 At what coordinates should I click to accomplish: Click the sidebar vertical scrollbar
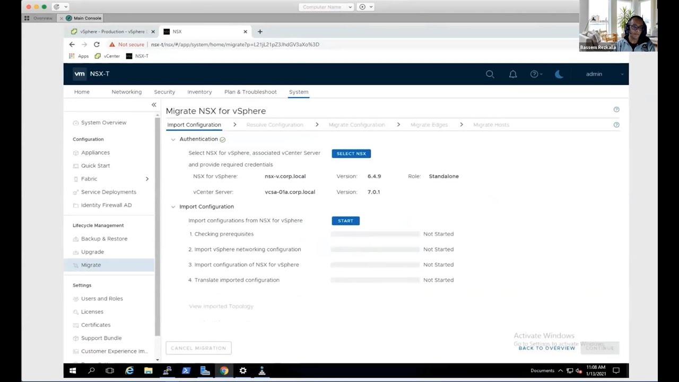pos(157,227)
